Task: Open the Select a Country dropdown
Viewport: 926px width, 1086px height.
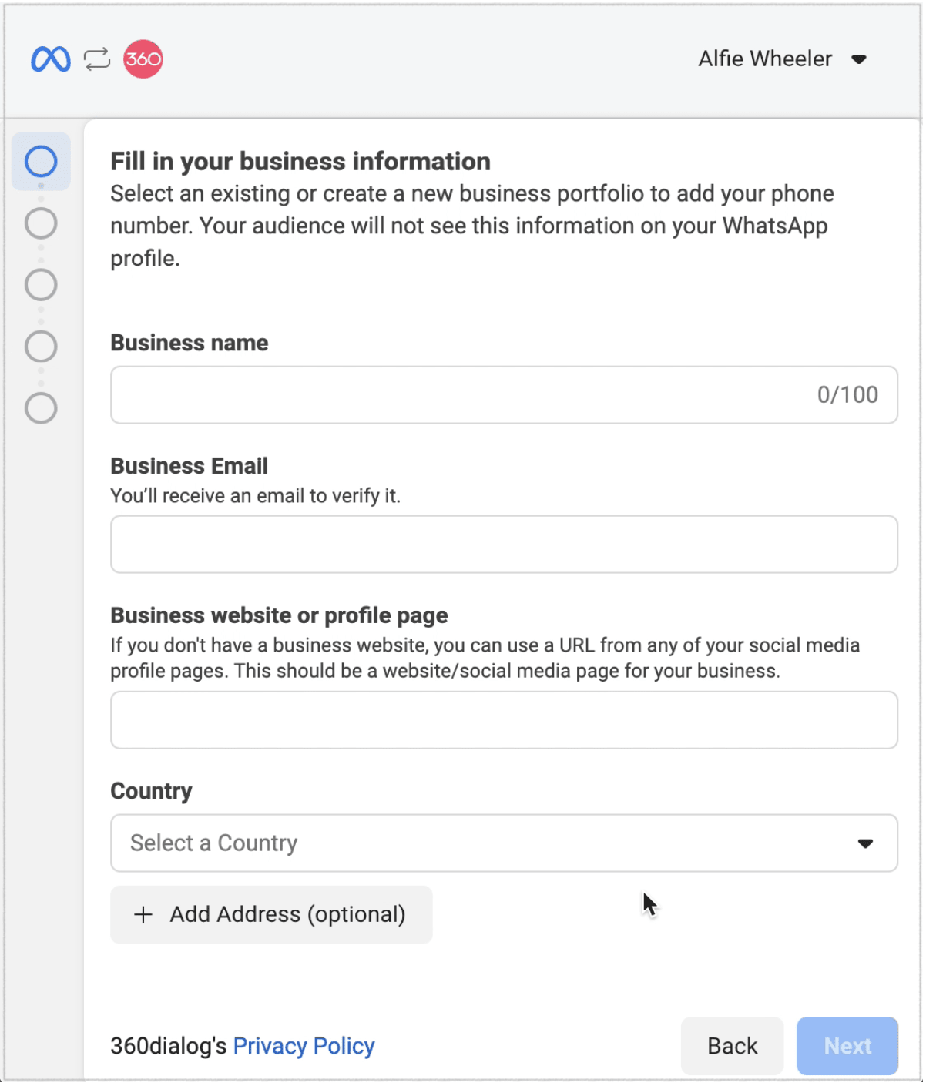Action: click(x=504, y=843)
